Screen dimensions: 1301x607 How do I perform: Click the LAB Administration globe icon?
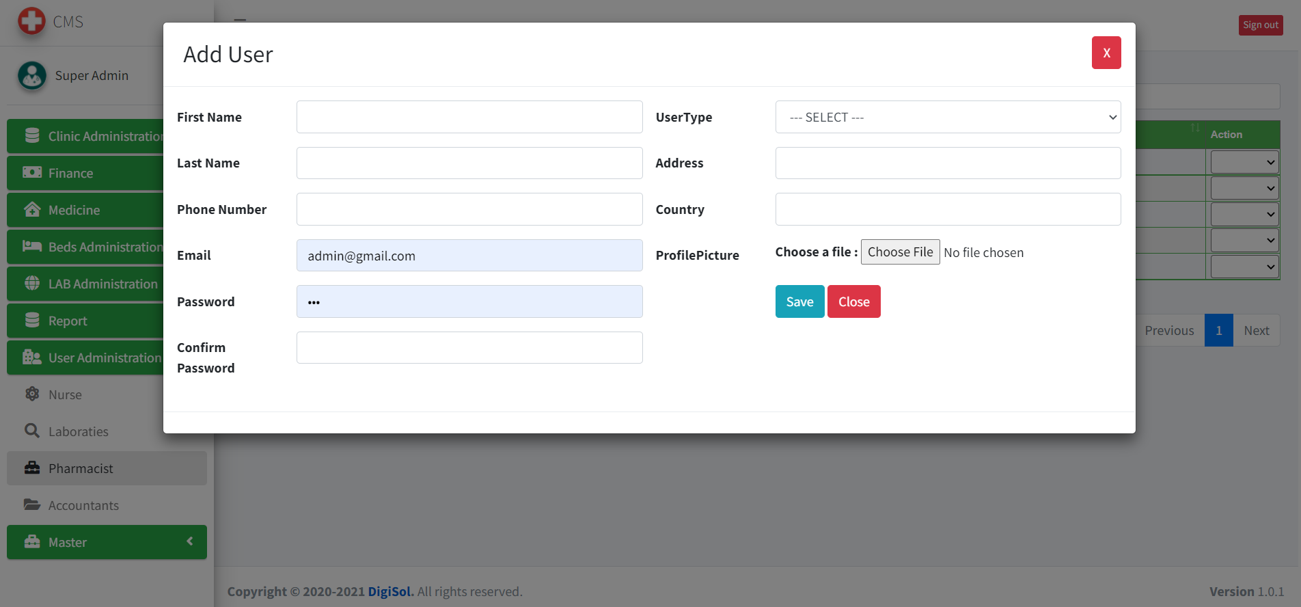coord(32,283)
